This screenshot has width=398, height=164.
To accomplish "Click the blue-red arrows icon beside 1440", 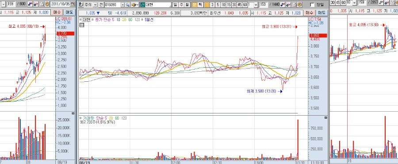I will point(283,4).
